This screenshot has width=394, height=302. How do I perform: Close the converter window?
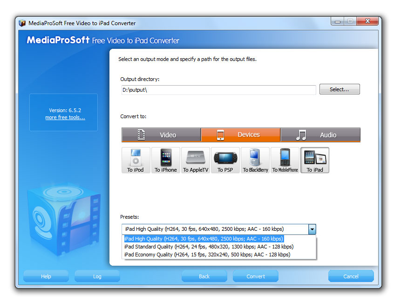[x=367, y=21]
